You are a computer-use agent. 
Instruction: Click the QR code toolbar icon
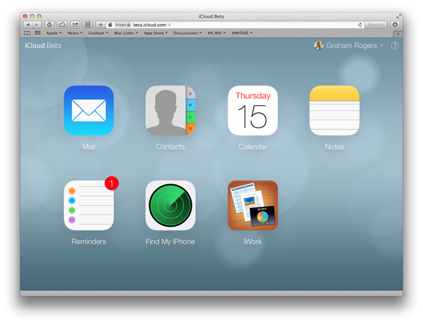tap(88, 25)
